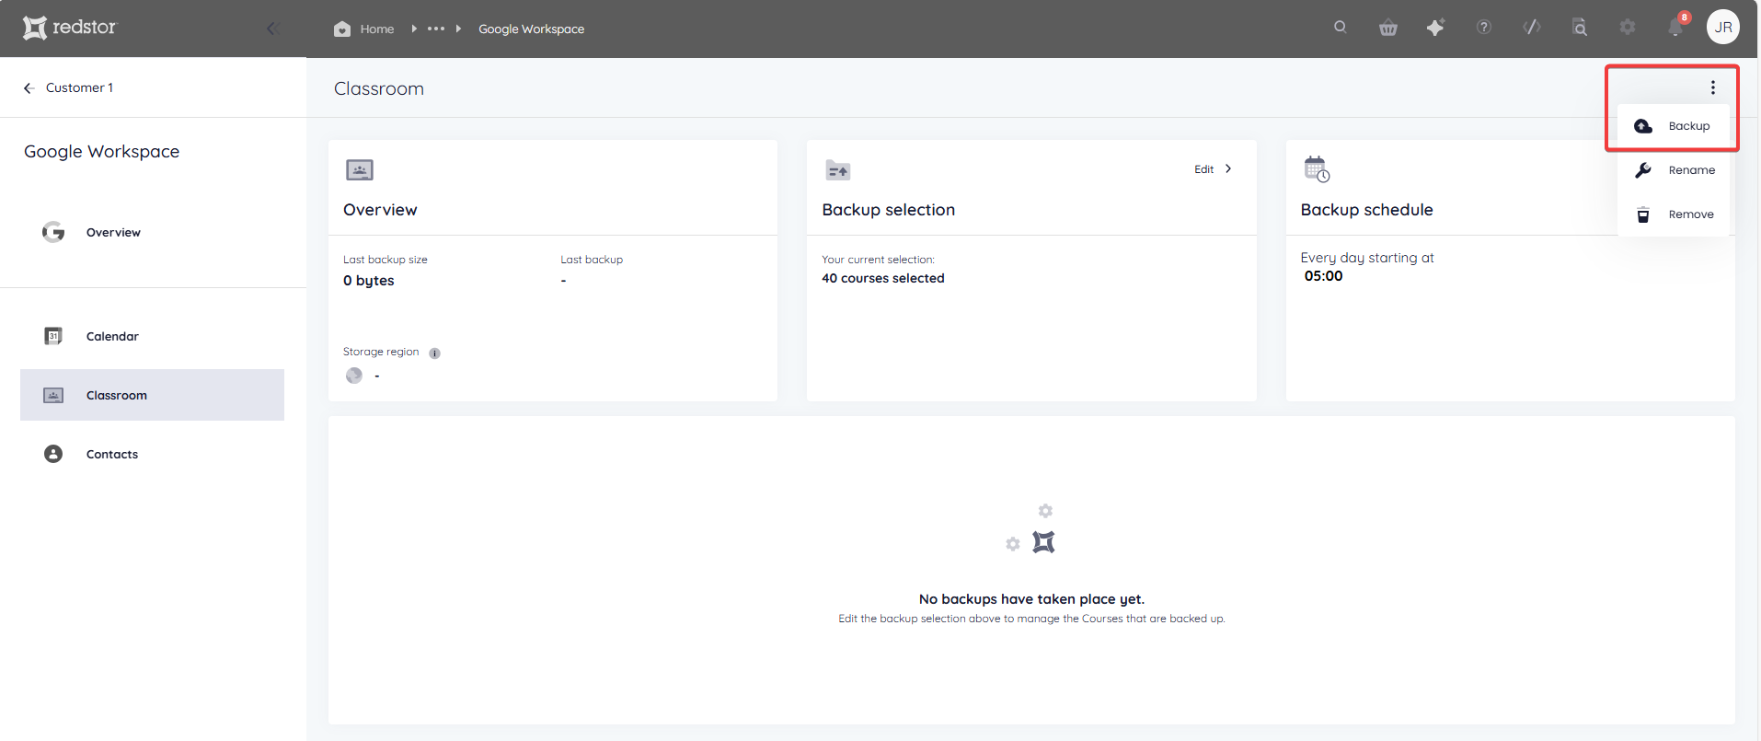1761x741 pixels.
Task: Select Contacts in the sidebar
Action: (153, 454)
